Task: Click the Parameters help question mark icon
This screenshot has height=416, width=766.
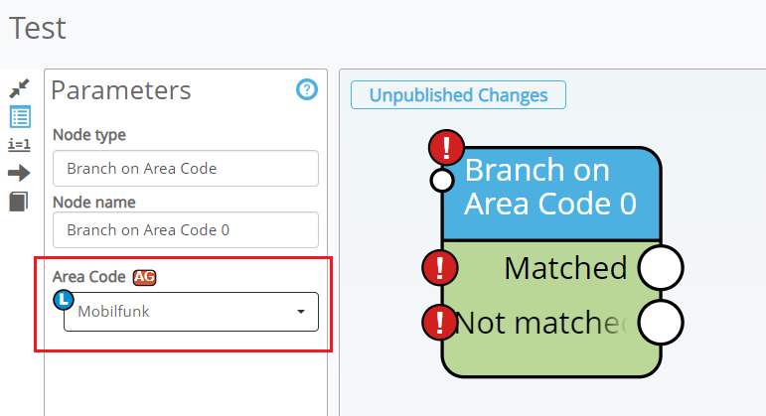Action: point(307,90)
